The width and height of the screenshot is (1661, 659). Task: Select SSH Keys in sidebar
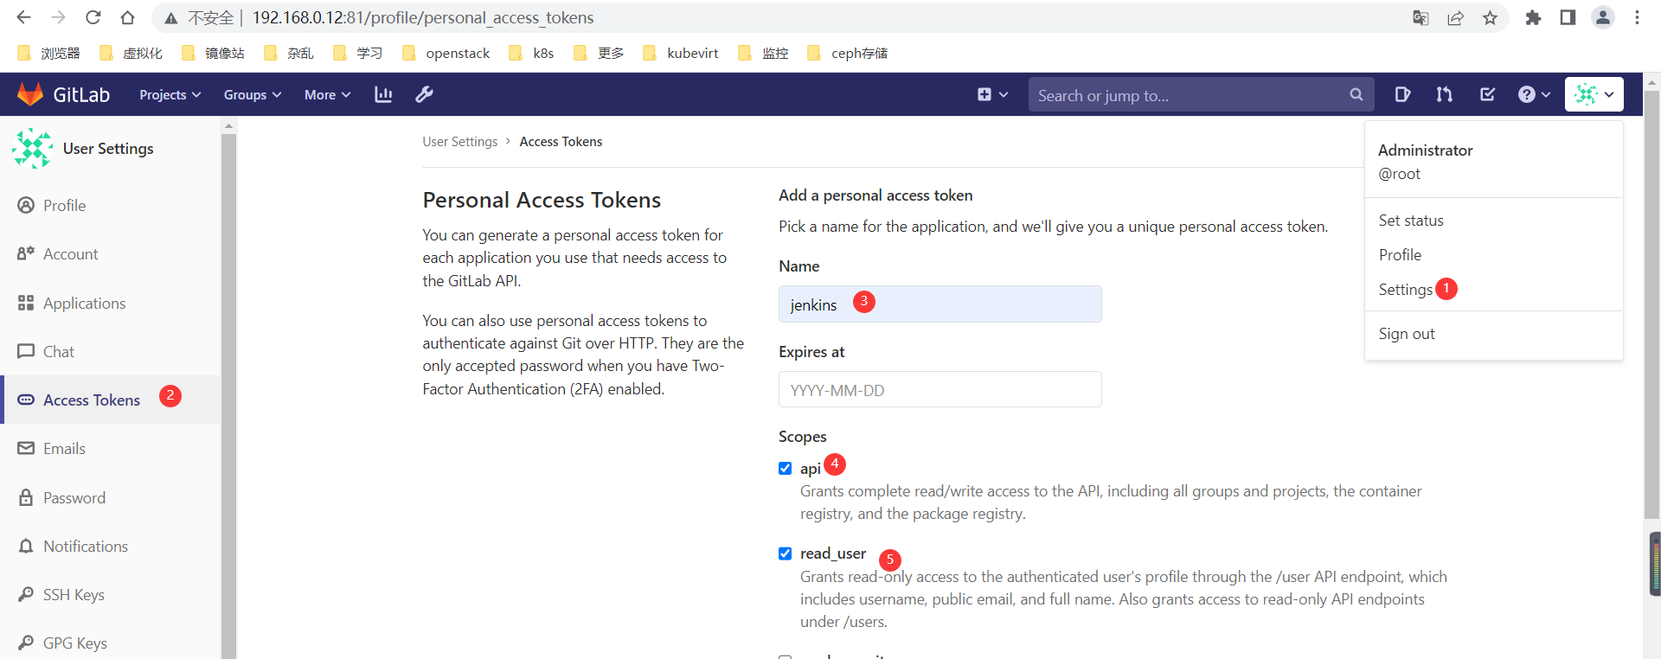74,595
